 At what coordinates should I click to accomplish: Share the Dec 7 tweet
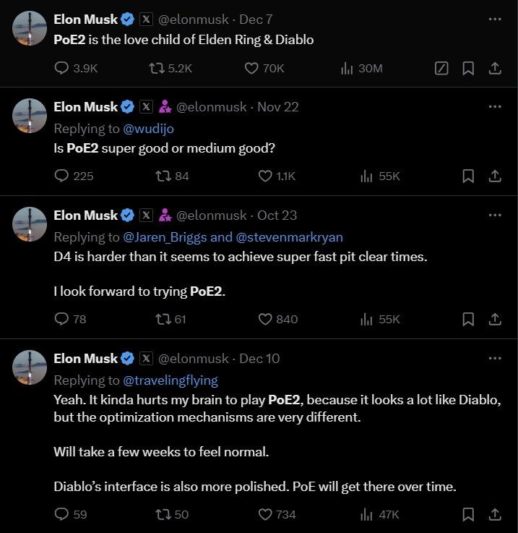(x=495, y=68)
